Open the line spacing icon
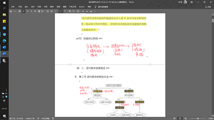 tap(42, 11)
